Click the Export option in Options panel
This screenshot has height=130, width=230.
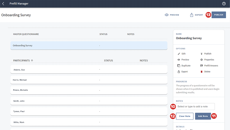tap(184, 72)
